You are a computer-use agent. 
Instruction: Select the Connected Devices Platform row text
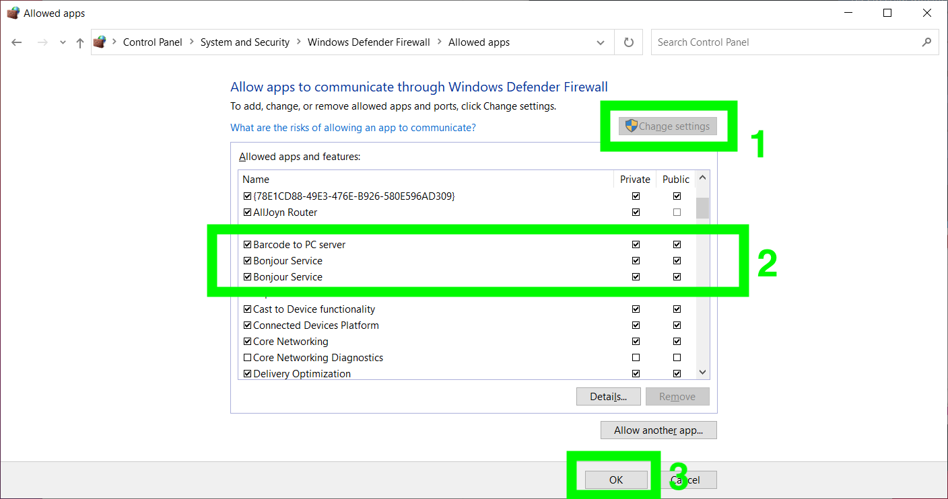pyautogui.click(x=316, y=325)
